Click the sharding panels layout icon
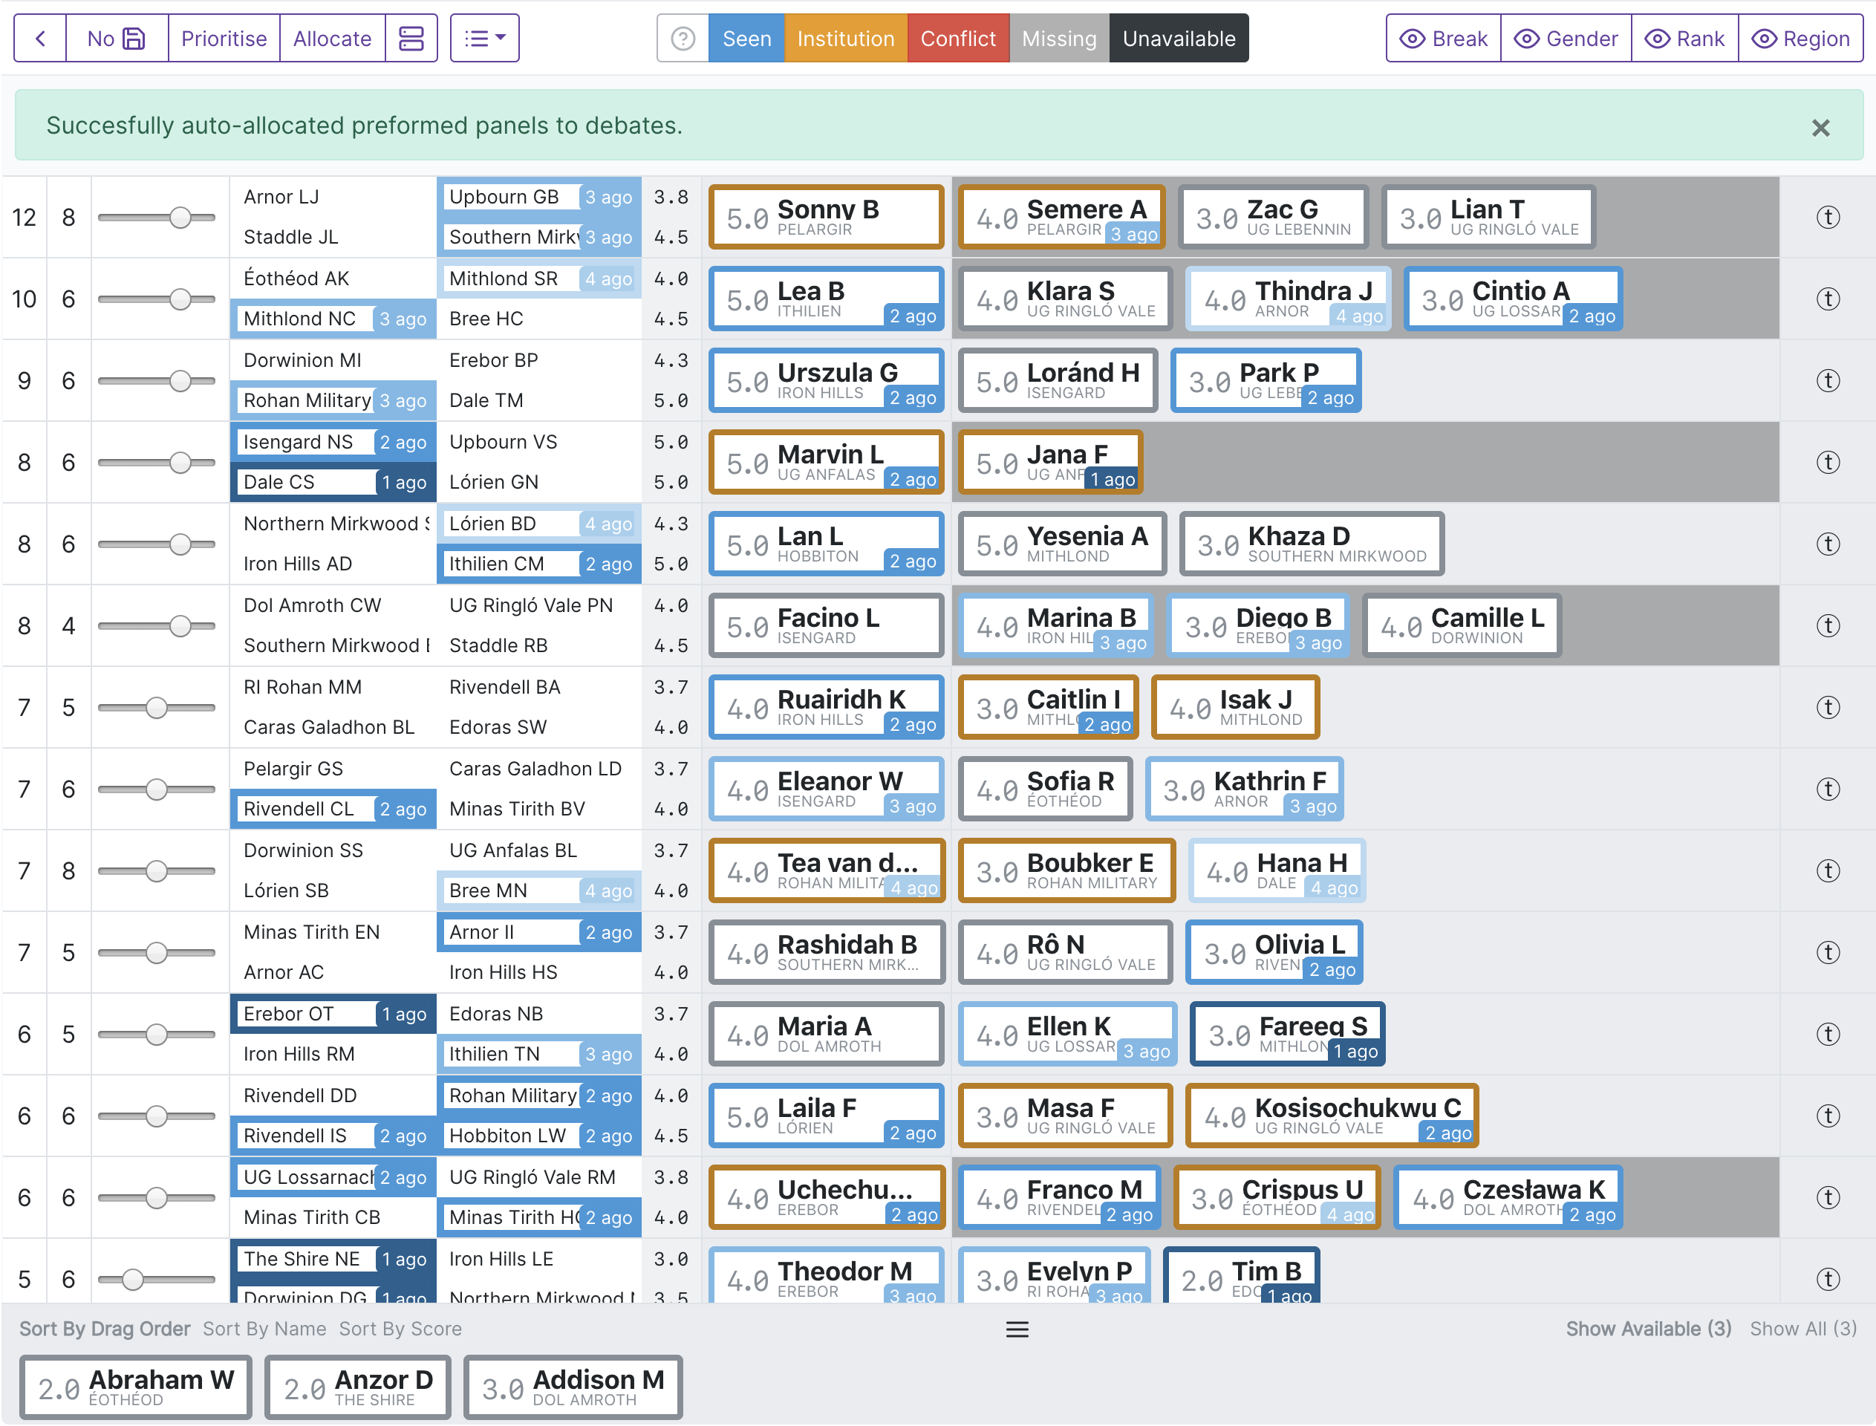The height and width of the screenshot is (1426, 1876). [x=411, y=38]
